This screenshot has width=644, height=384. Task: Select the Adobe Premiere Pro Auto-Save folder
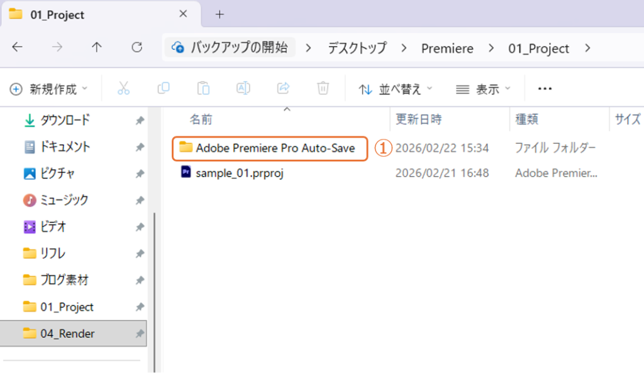275,148
